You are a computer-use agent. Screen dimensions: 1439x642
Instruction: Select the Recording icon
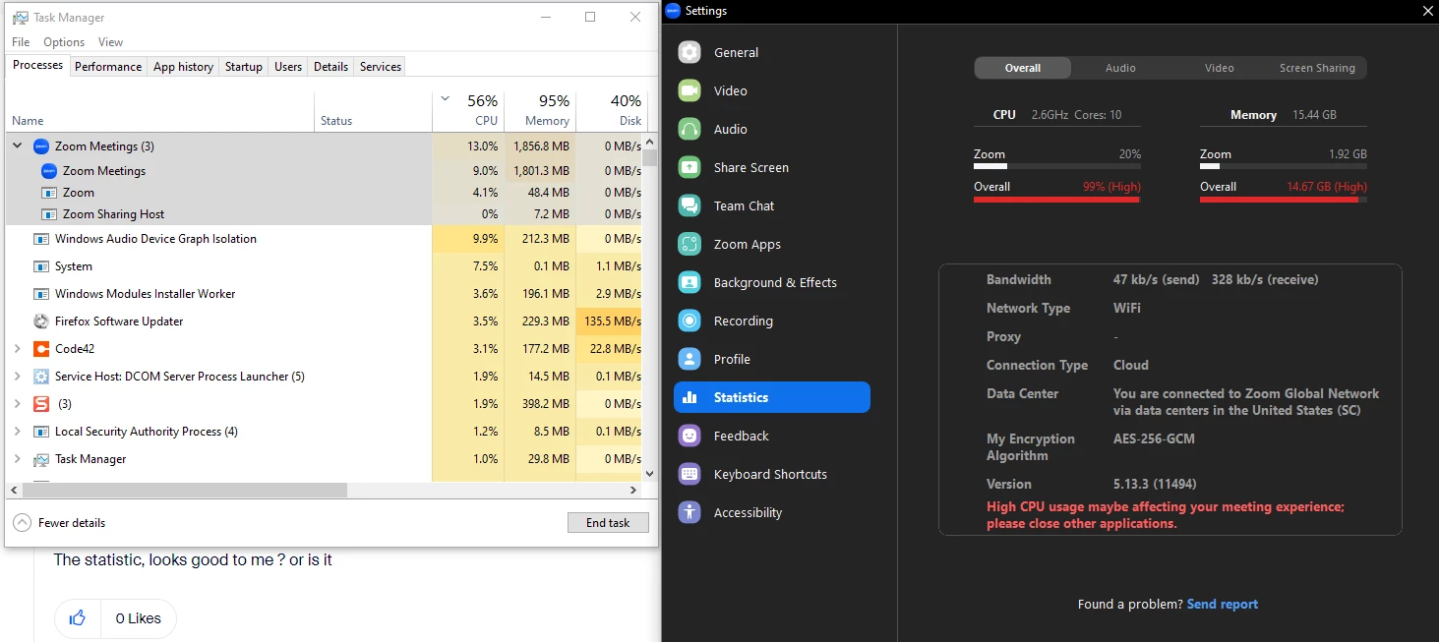tap(690, 321)
